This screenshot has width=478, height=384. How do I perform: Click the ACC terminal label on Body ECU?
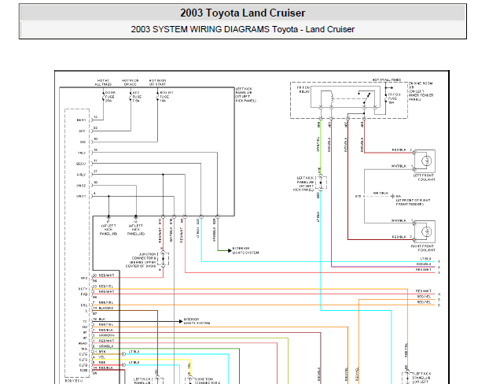coord(82,131)
